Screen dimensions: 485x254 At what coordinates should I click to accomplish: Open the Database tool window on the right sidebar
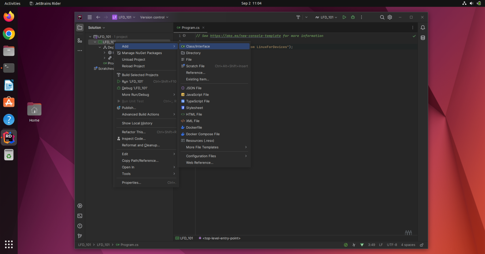(x=423, y=38)
